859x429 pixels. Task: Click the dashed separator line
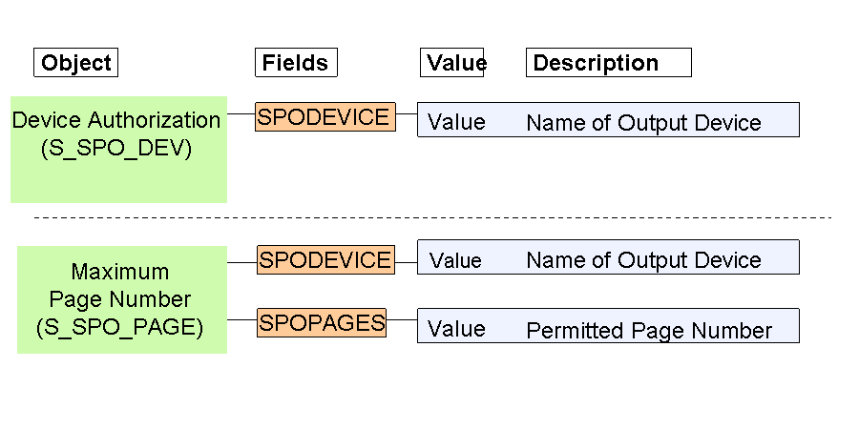(429, 217)
